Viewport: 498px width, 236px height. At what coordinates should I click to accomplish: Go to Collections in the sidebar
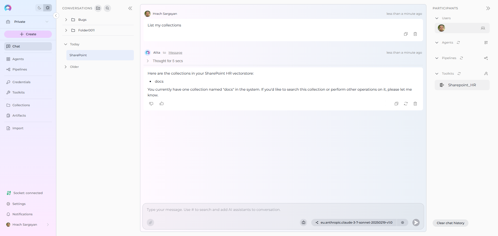tap(21, 105)
